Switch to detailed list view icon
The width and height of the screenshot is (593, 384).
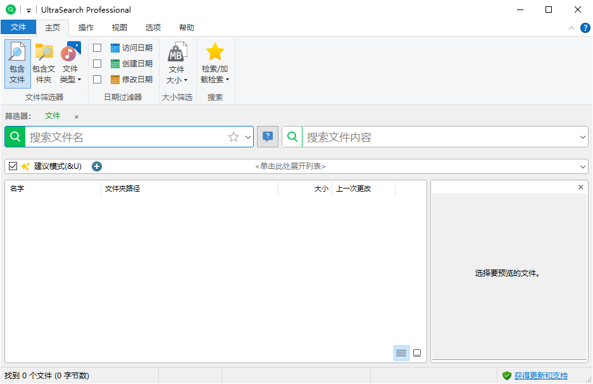(401, 353)
